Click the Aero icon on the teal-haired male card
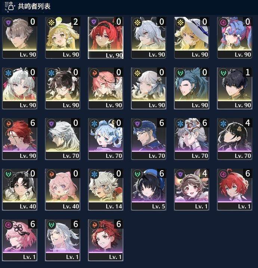The height and width of the screenshot is (268, 258). click(180, 73)
